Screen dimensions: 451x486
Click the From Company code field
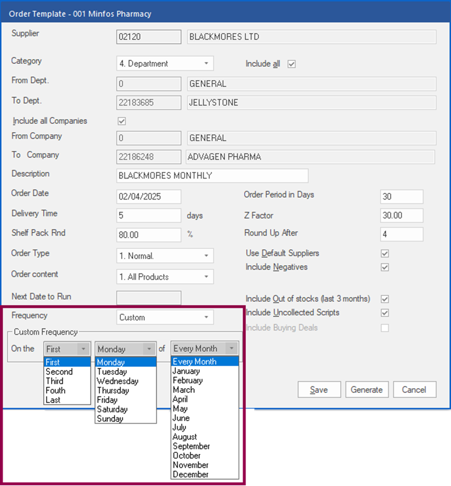coord(149,138)
